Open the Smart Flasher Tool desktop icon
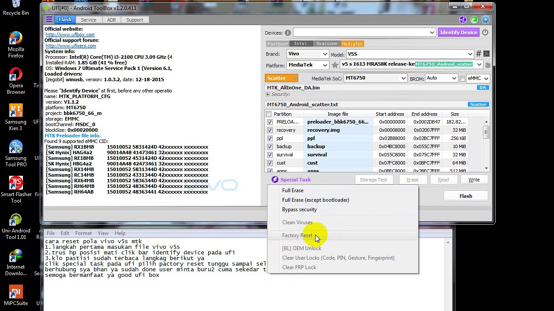The height and width of the screenshot is (311, 554). click(16, 189)
